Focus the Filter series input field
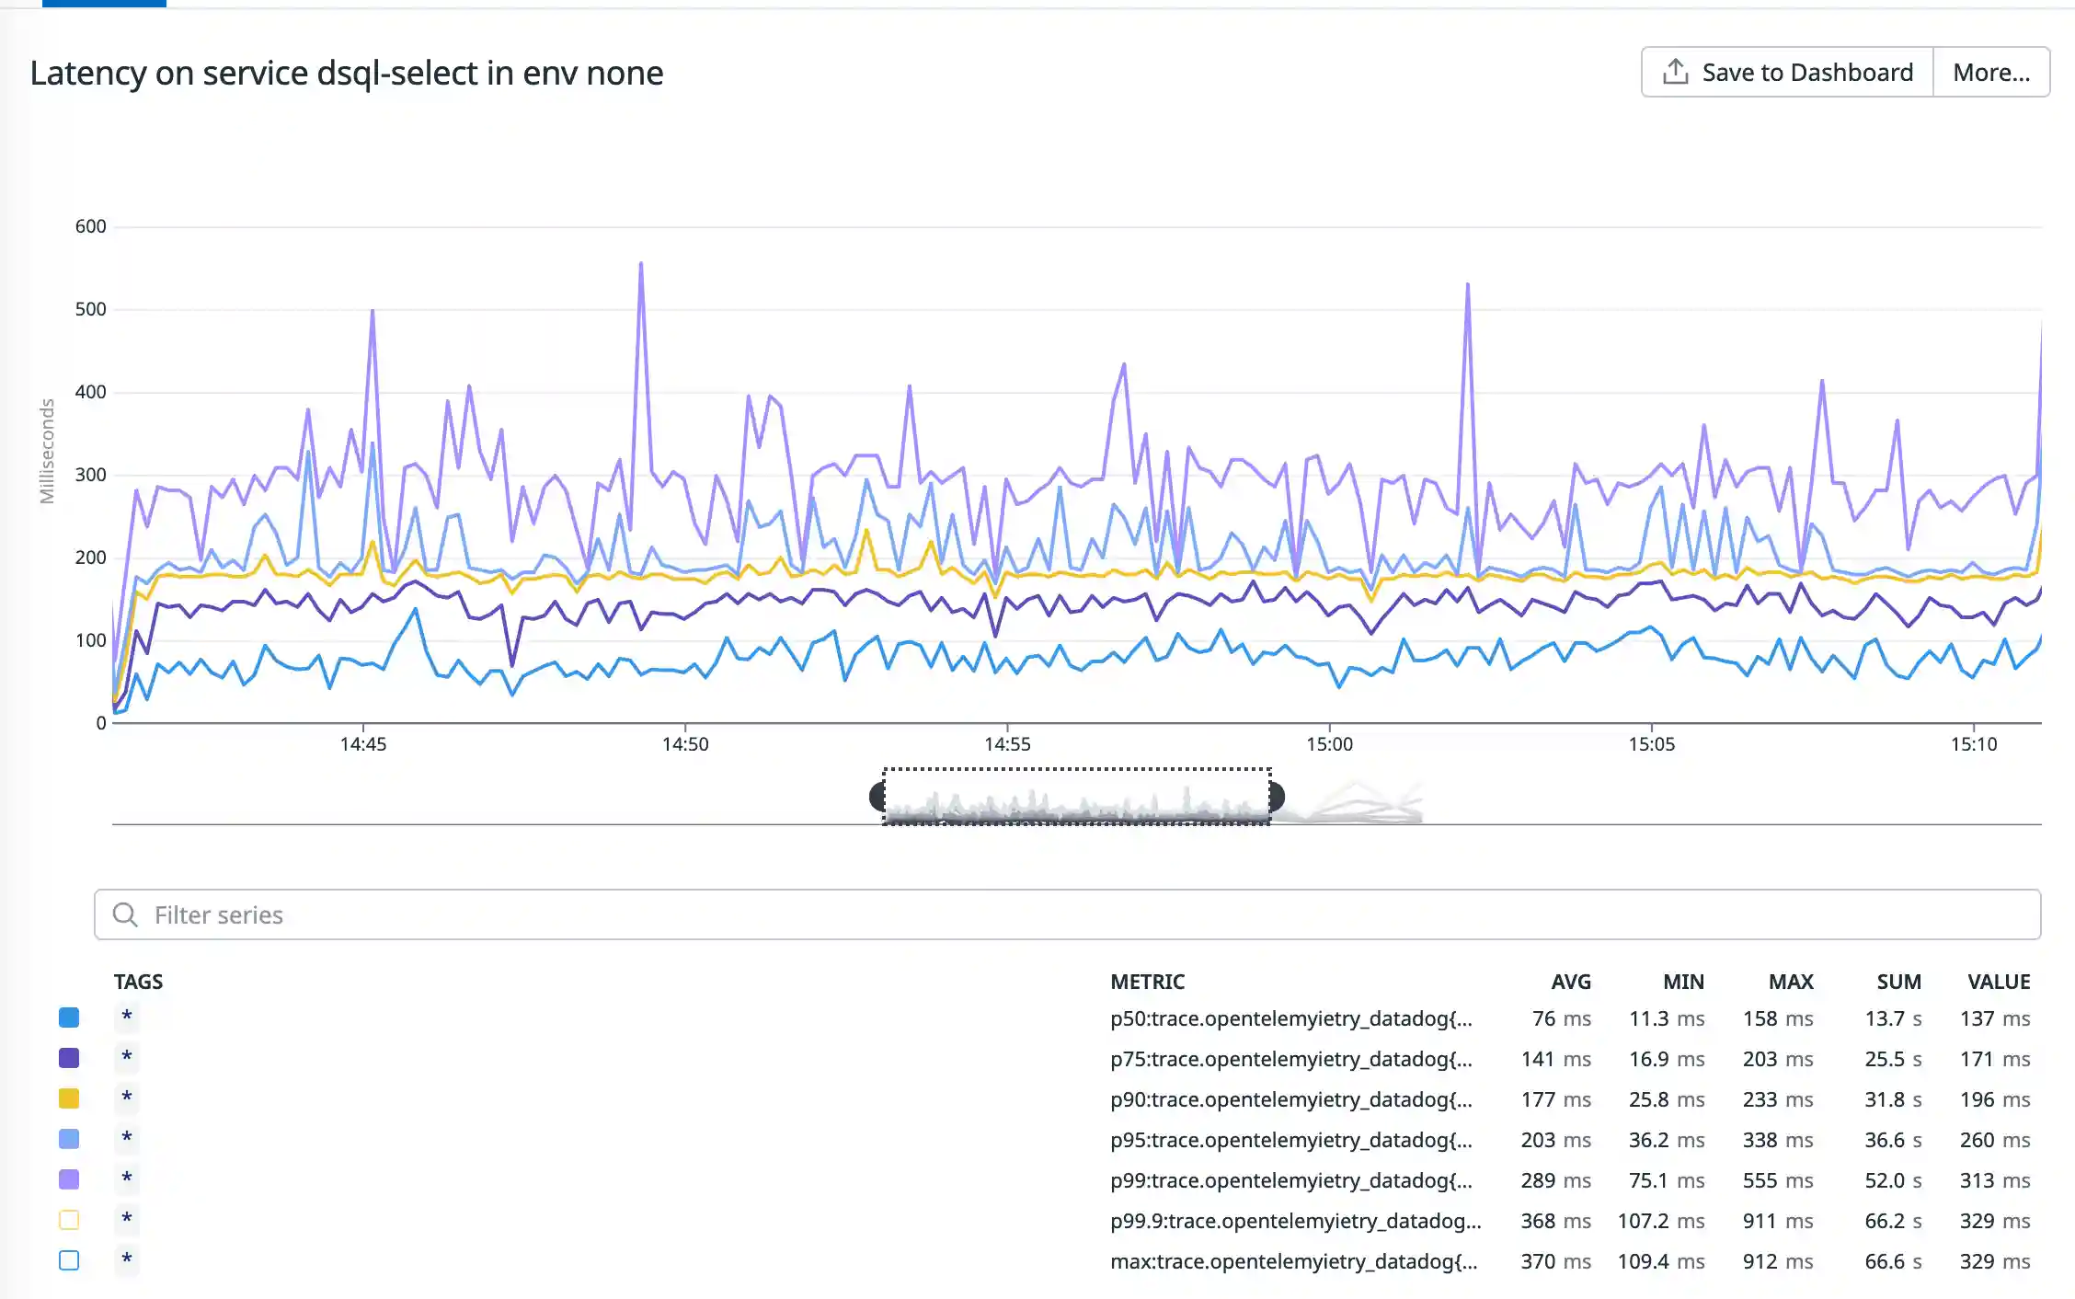The image size is (2075, 1299). point(1067,914)
